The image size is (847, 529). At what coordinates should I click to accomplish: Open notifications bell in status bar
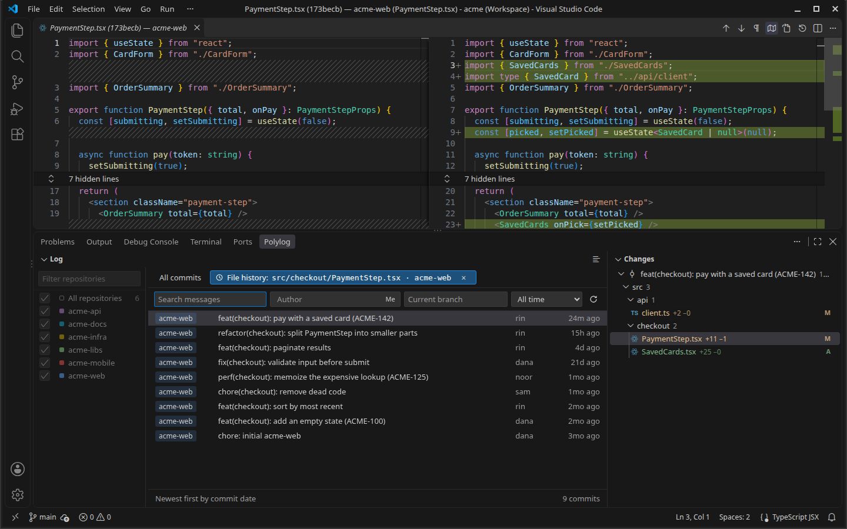click(x=832, y=517)
